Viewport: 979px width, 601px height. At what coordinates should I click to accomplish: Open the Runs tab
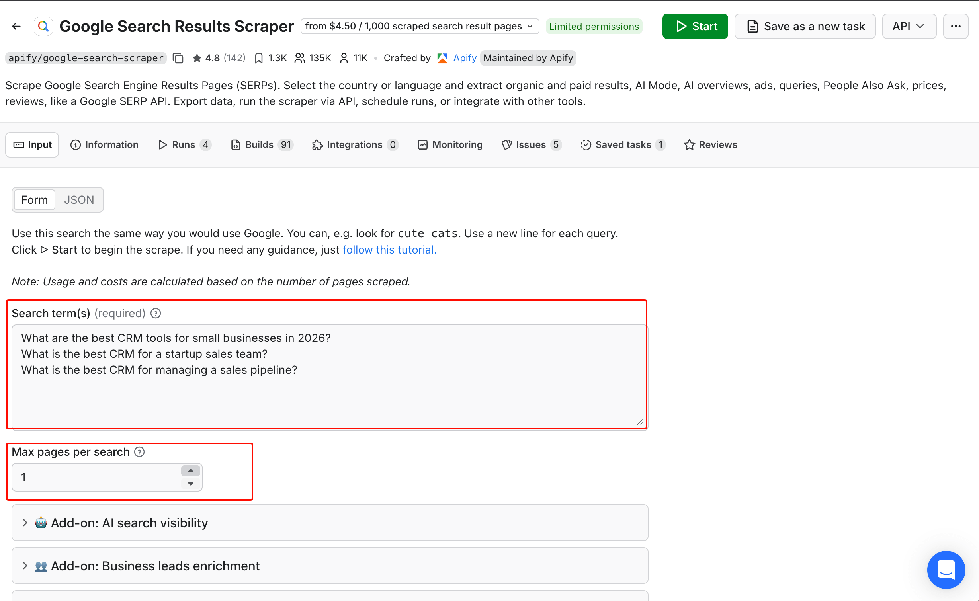(x=184, y=145)
